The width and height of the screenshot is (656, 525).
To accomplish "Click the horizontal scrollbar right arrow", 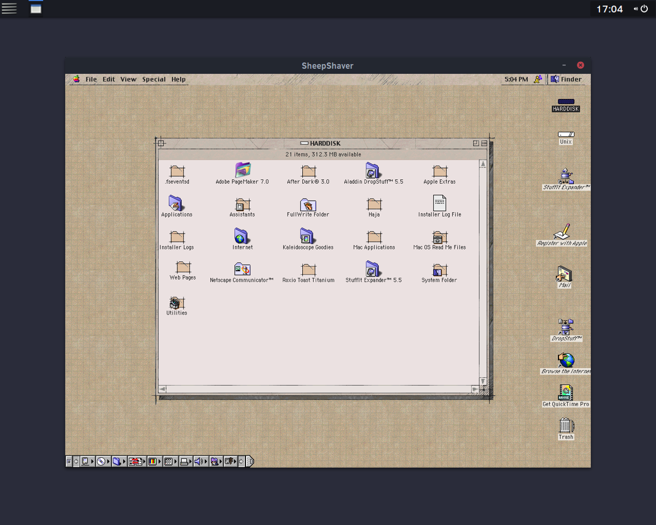I will [x=475, y=389].
